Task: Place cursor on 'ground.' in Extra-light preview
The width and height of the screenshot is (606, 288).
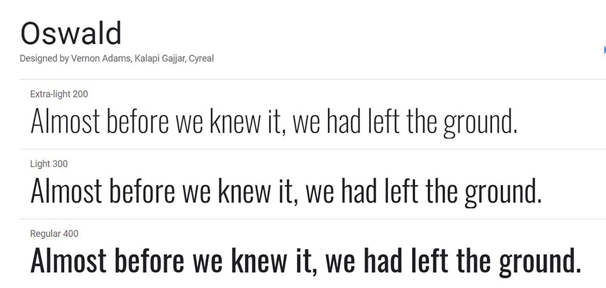Action: pyautogui.click(x=480, y=123)
